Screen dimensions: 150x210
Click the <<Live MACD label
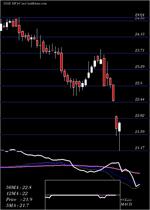click(126, 202)
